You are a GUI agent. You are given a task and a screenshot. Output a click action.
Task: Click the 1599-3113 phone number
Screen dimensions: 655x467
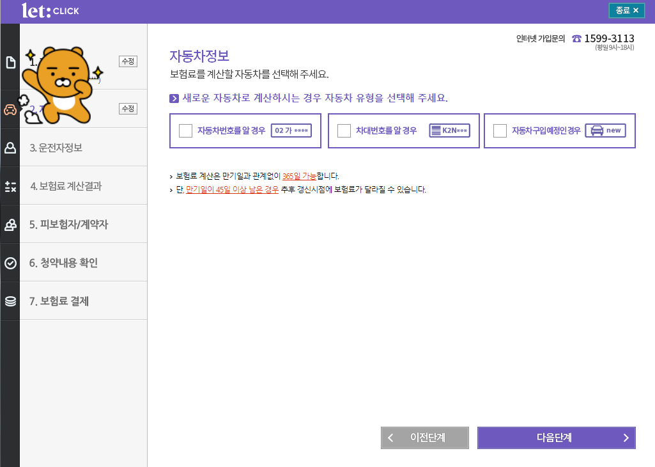(x=609, y=38)
